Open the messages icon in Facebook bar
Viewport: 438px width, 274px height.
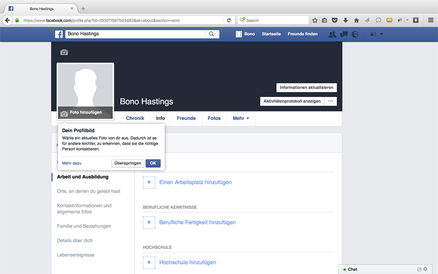(x=344, y=35)
